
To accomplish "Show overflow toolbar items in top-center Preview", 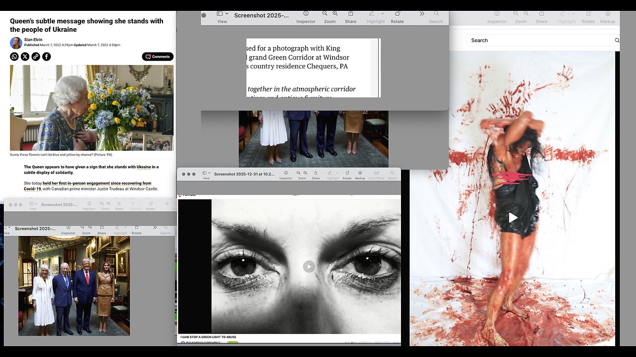I will point(422,14).
